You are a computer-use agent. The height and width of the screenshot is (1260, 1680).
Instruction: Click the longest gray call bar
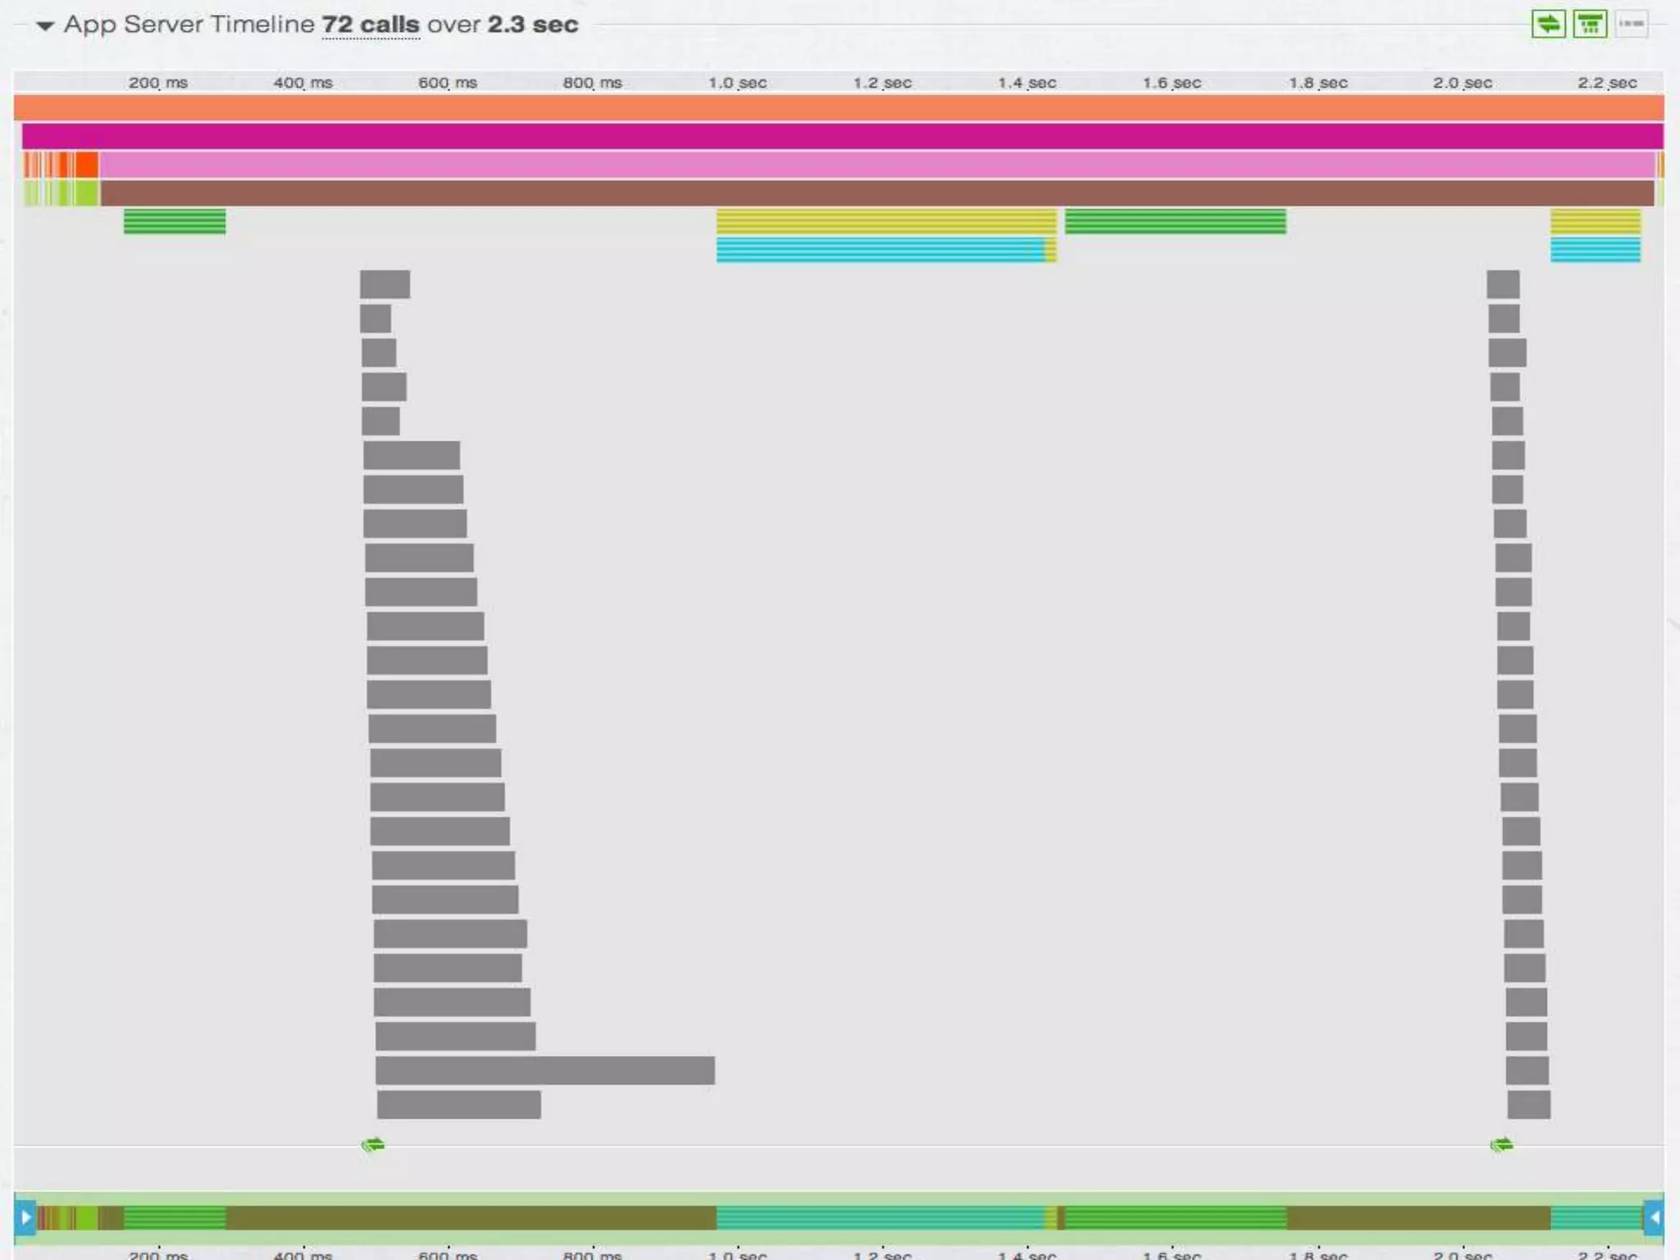pyautogui.click(x=545, y=1071)
